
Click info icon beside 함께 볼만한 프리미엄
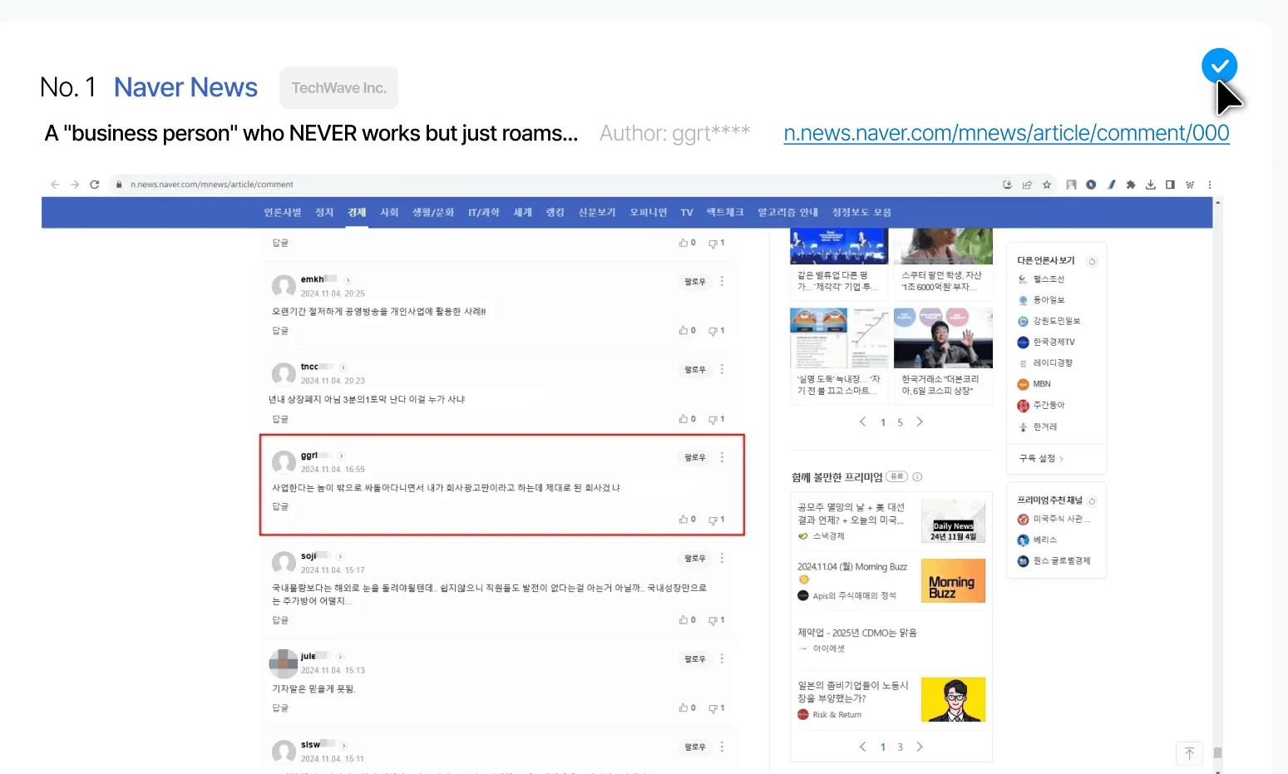click(x=917, y=477)
